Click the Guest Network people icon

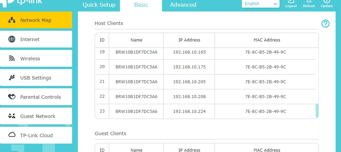click(x=12, y=116)
